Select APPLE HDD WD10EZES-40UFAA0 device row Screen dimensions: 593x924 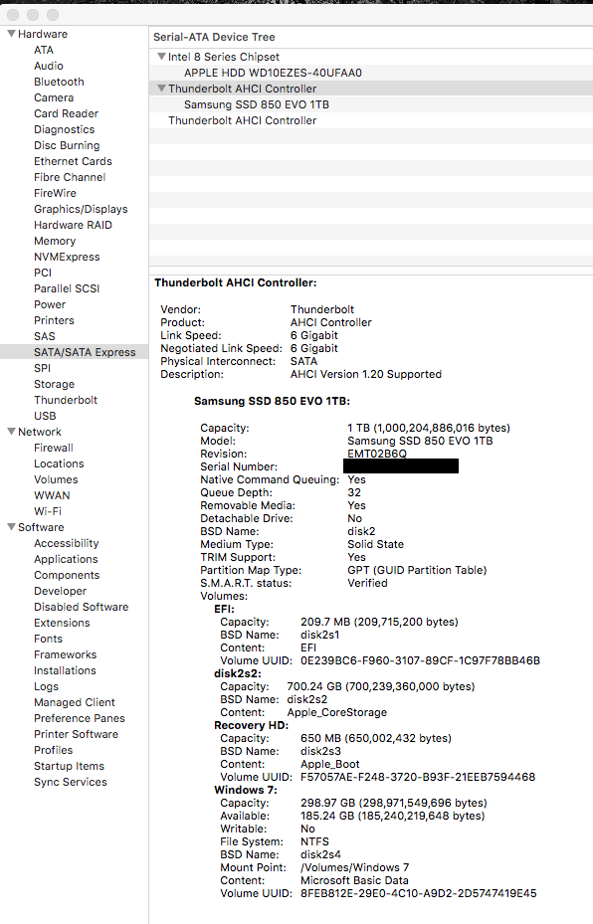(x=371, y=73)
